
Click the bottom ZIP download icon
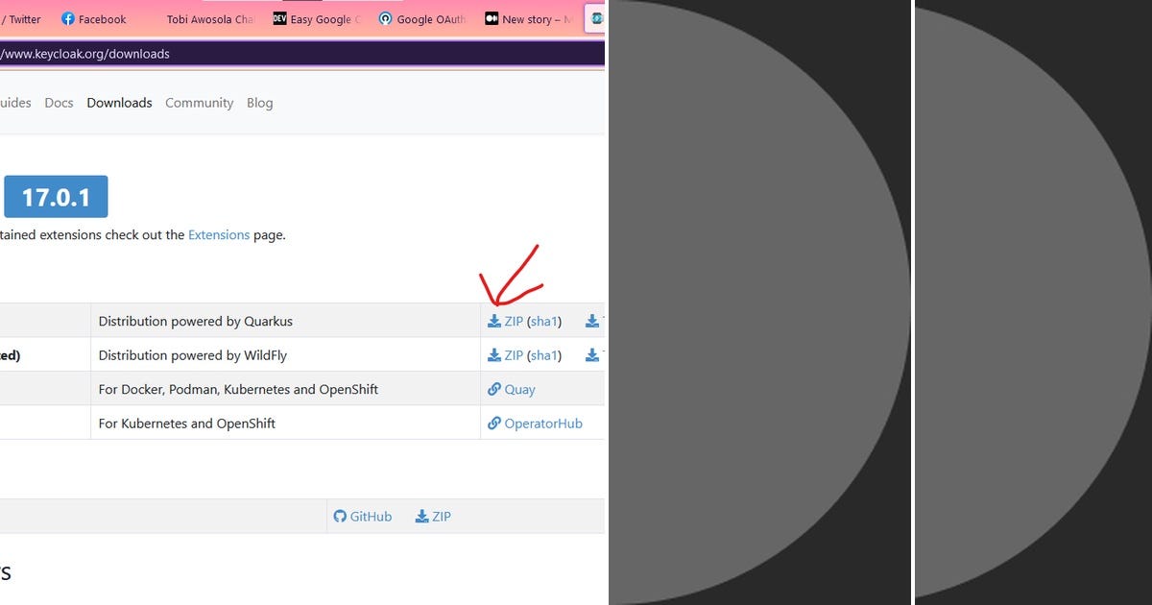pyautogui.click(x=420, y=516)
